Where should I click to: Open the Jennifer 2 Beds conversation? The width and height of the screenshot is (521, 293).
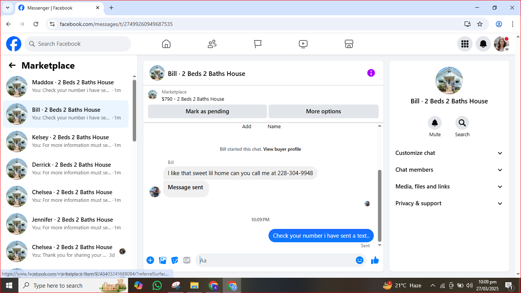(66, 224)
